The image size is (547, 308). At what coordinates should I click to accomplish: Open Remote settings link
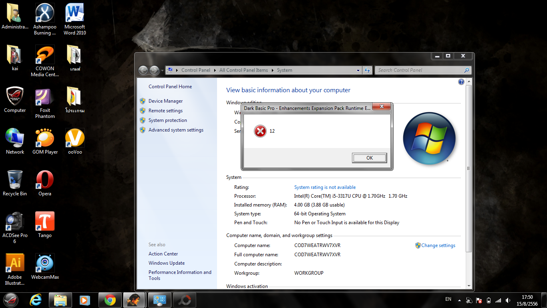point(165,111)
